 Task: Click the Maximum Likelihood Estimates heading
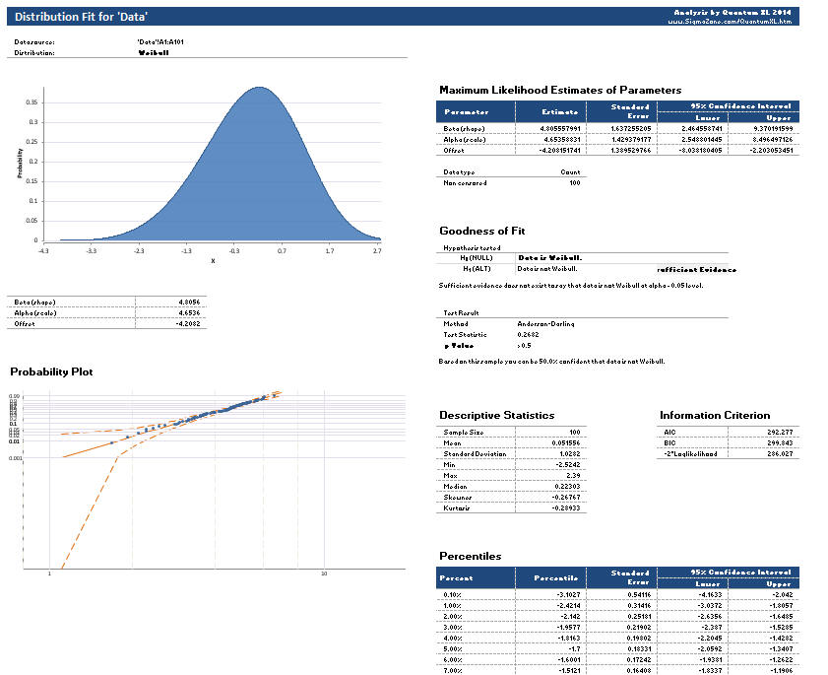pyautogui.click(x=560, y=89)
